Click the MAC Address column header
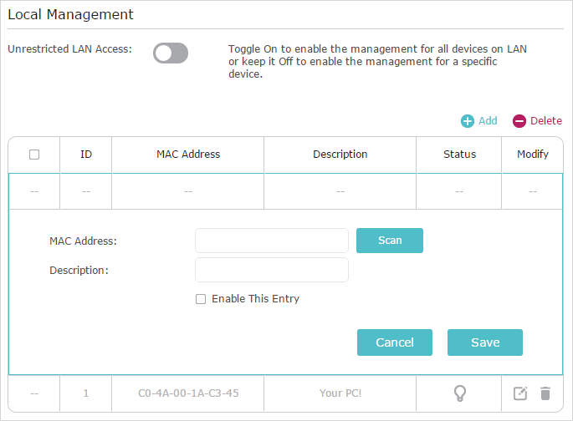Screen dimensions: 573x421 [x=188, y=155]
